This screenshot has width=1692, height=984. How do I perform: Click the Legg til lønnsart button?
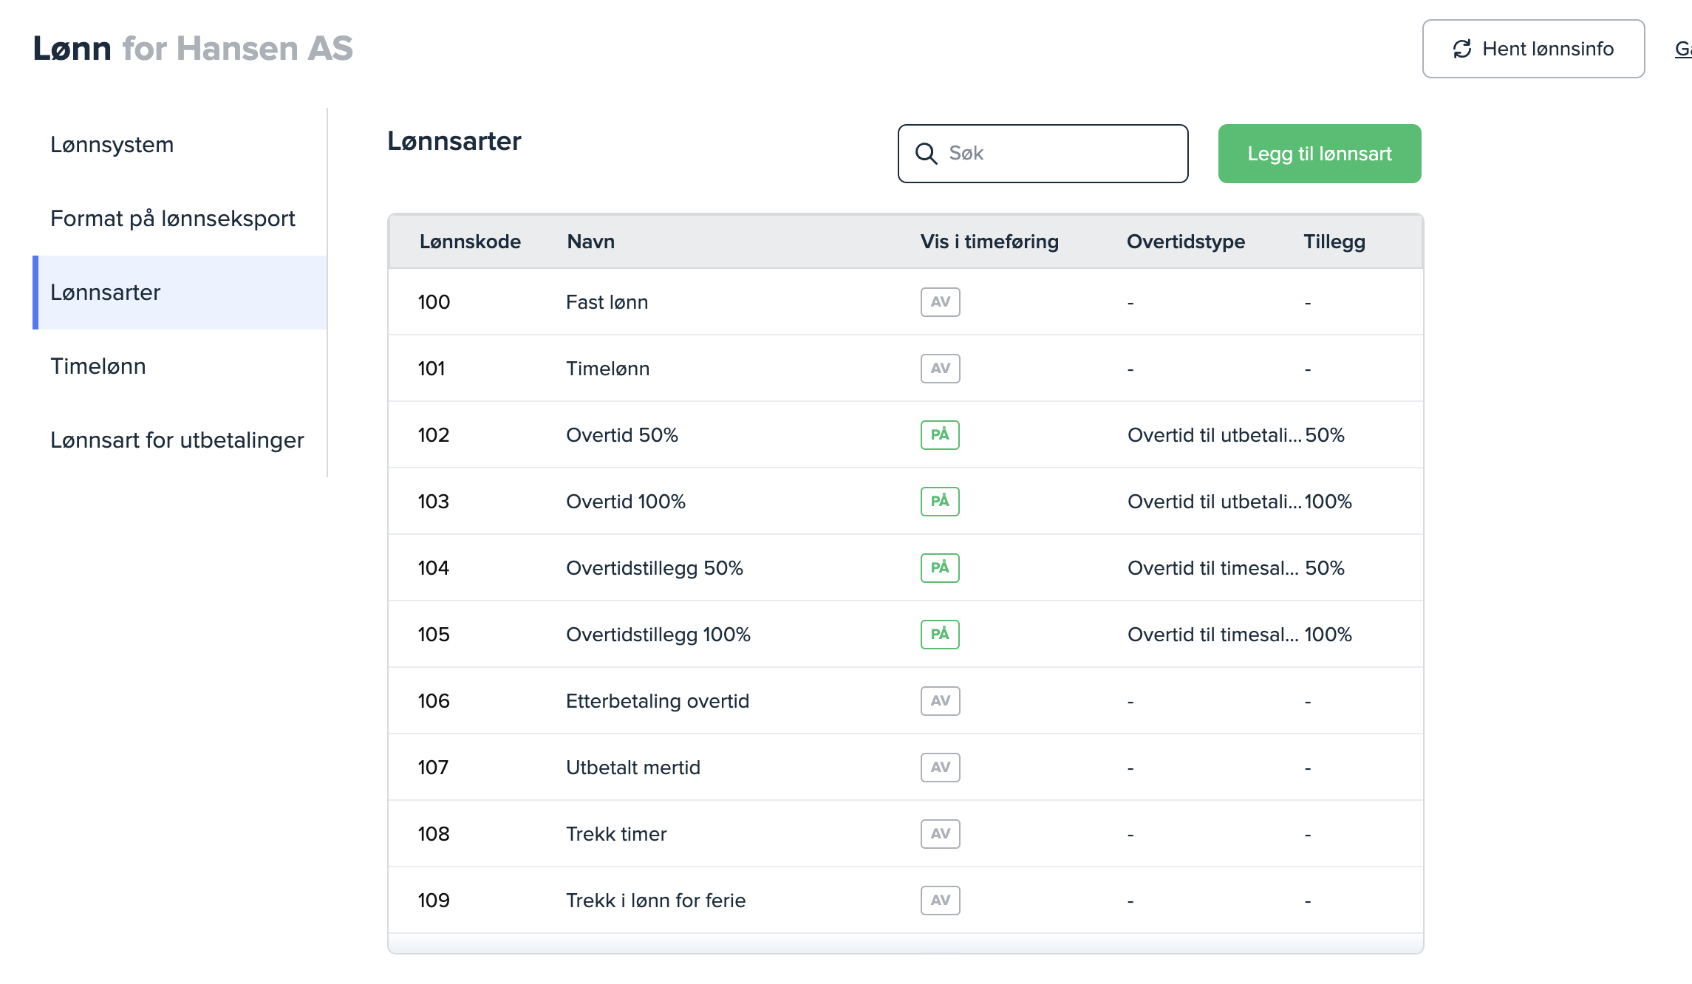[1319, 154]
